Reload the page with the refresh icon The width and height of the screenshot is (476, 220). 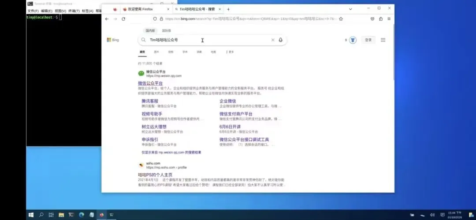coord(123,19)
